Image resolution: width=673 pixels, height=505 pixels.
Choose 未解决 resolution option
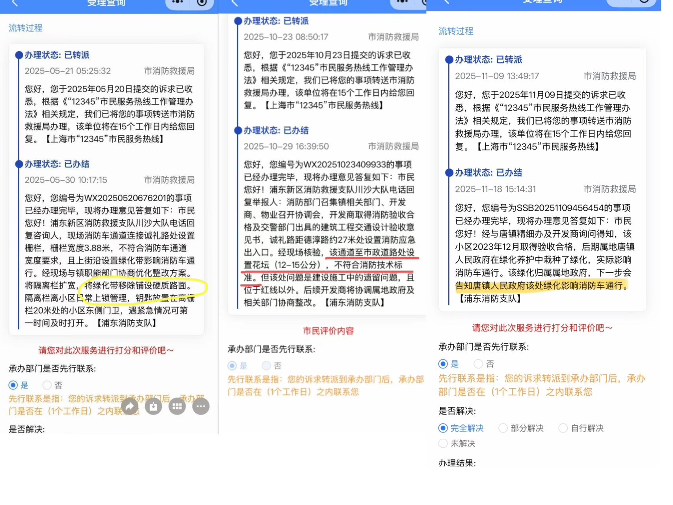pos(443,443)
